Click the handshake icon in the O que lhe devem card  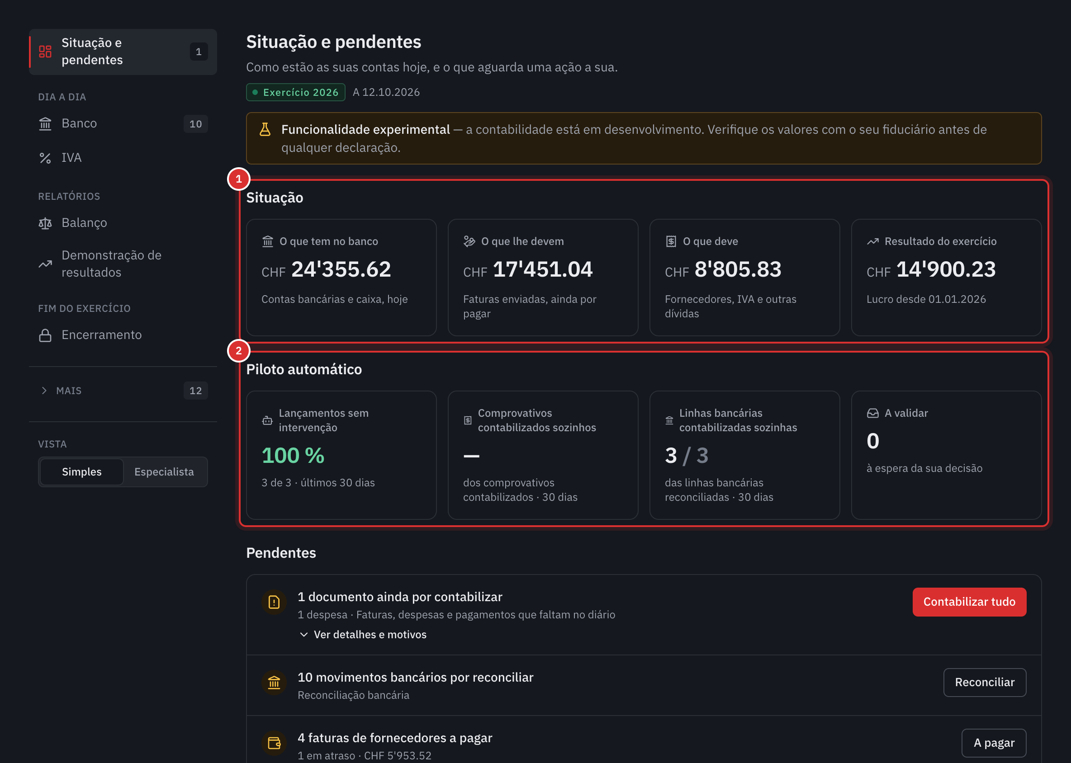pos(469,241)
